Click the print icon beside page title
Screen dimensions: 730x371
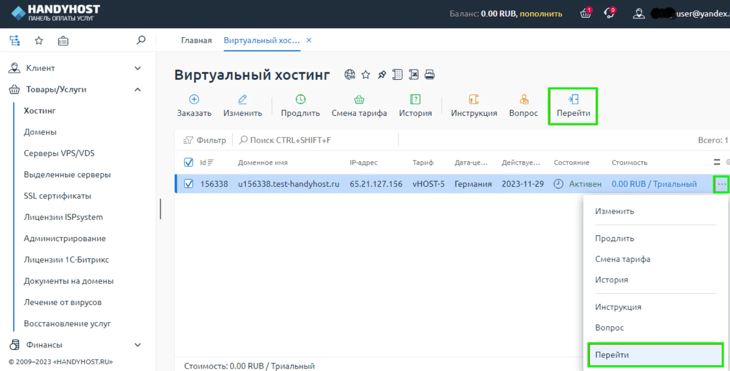(x=430, y=75)
